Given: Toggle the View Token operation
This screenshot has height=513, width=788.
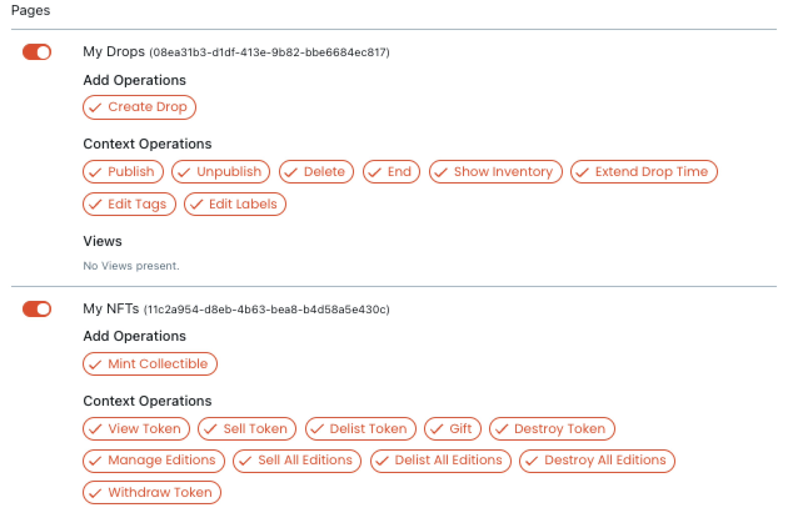Looking at the screenshot, I should click(136, 429).
